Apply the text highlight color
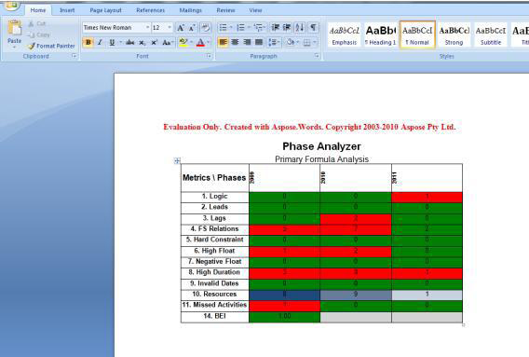The height and width of the screenshot is (357, 529). [183, 43]
